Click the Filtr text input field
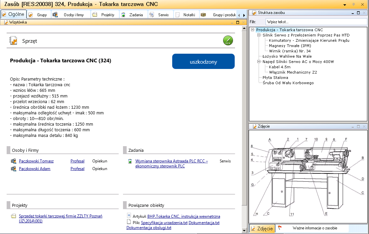 tap(316, 22)
